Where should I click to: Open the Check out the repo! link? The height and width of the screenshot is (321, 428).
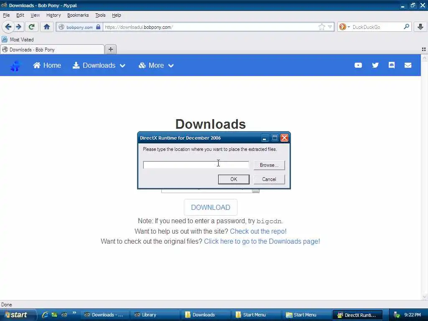point(258,232)
